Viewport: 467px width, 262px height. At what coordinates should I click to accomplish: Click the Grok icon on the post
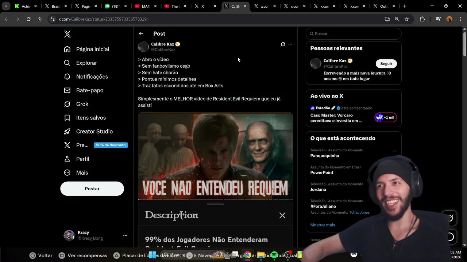[x=283, y=44]
